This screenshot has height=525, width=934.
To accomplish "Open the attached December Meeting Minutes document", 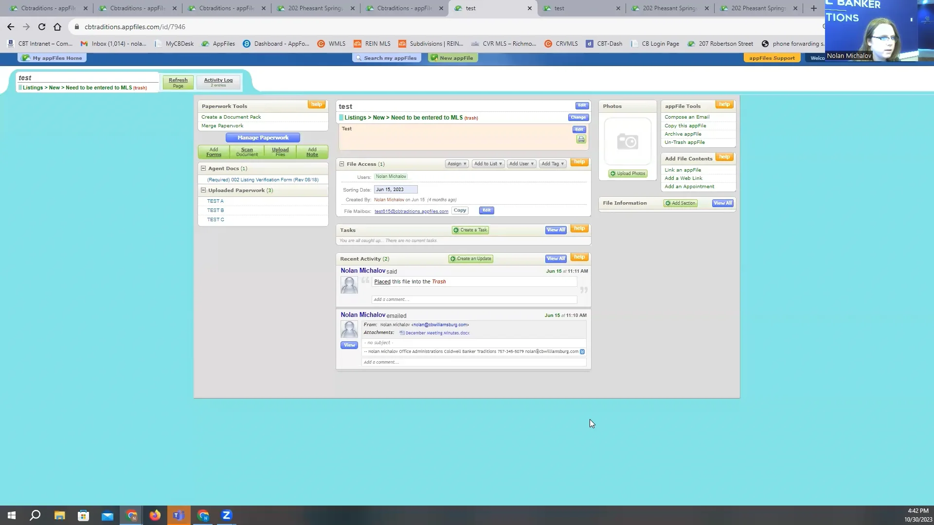I will [x=437, y=332].
